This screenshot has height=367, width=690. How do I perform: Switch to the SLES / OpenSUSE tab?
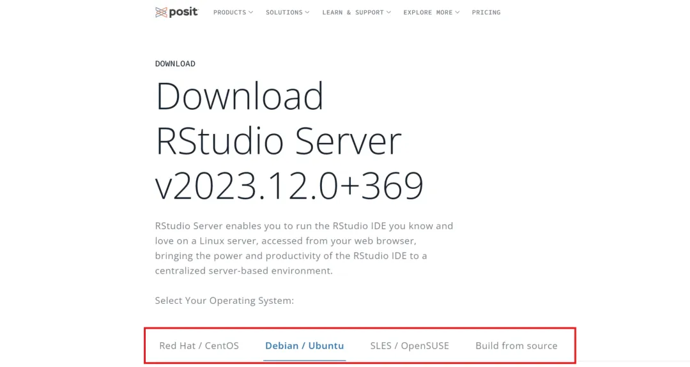click(410, 345)
